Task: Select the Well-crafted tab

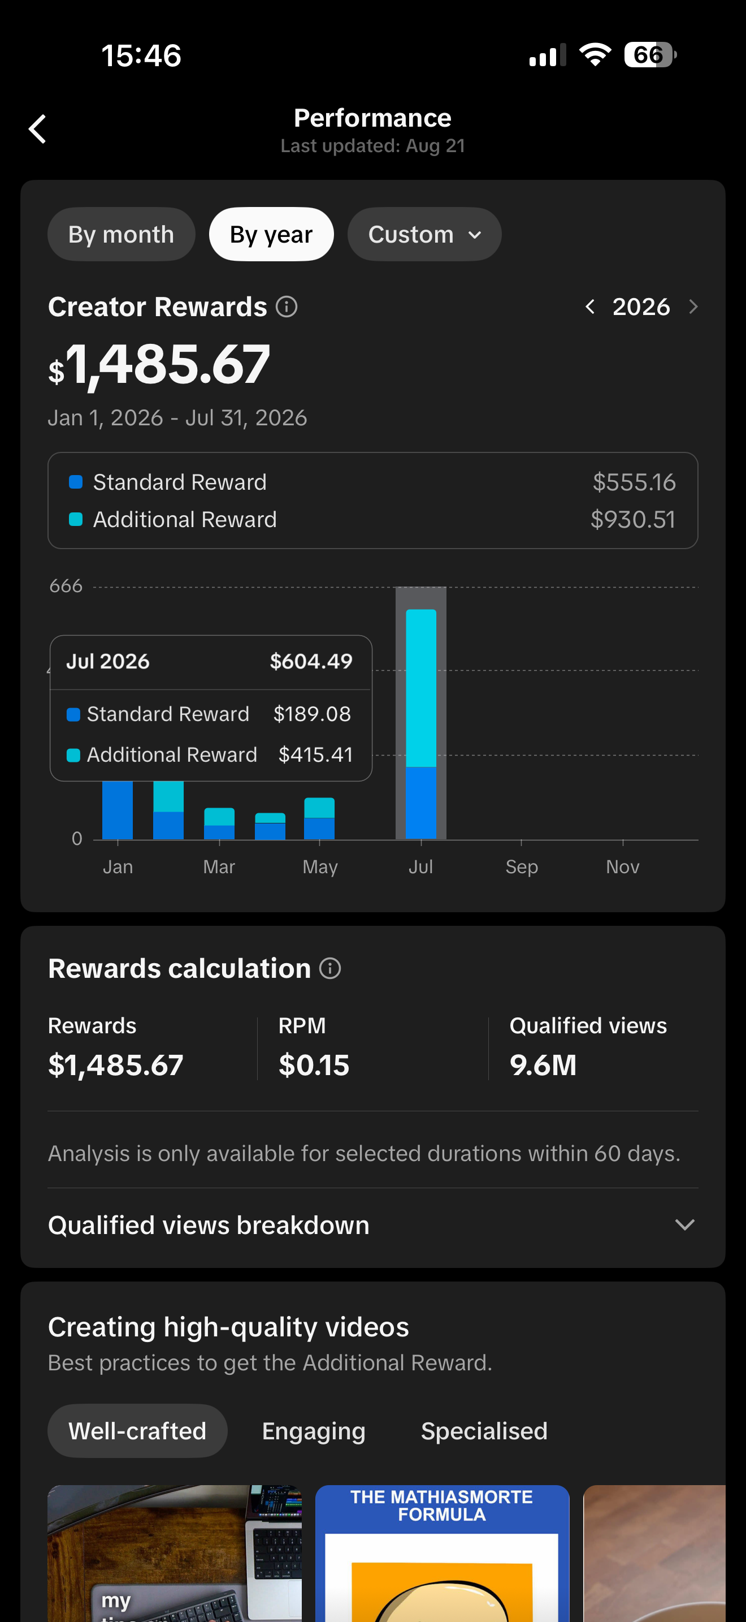Action: [137, 1431]
